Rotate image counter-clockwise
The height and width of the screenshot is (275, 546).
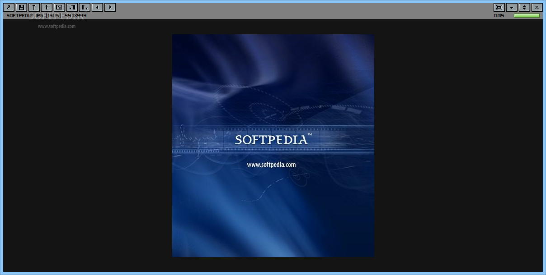tap(72, 7)
